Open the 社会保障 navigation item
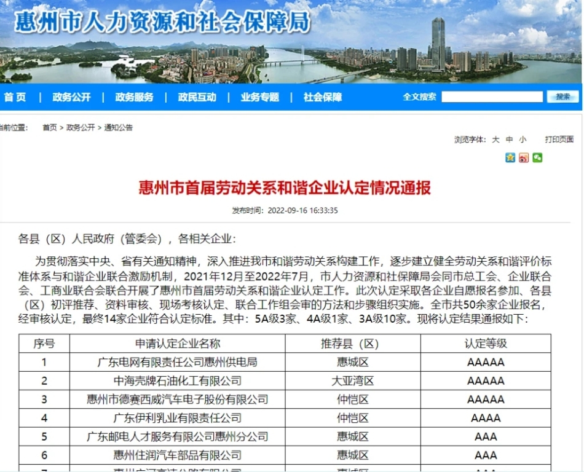584x472 pixels. click(x=323, y=97)
